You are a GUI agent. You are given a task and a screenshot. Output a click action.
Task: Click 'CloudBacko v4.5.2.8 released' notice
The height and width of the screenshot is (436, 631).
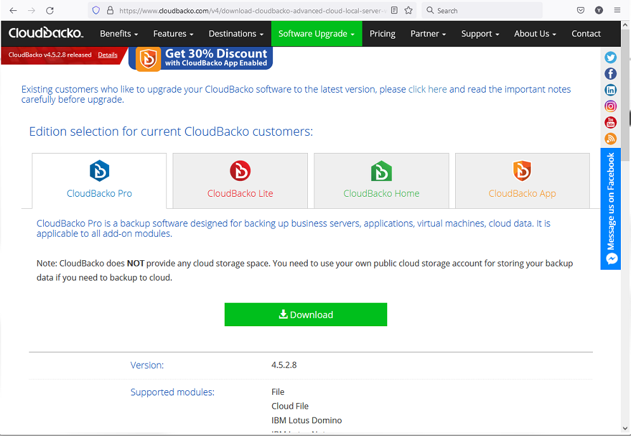[x=50, y=55]
